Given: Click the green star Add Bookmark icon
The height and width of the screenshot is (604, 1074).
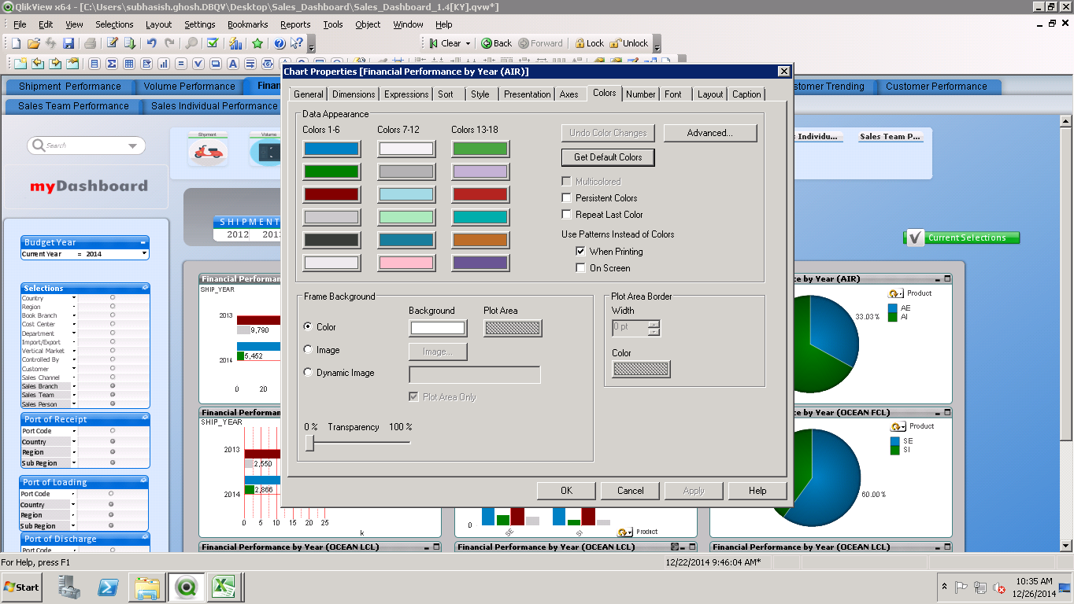Looking at the screenshot, I should (257, 43).
